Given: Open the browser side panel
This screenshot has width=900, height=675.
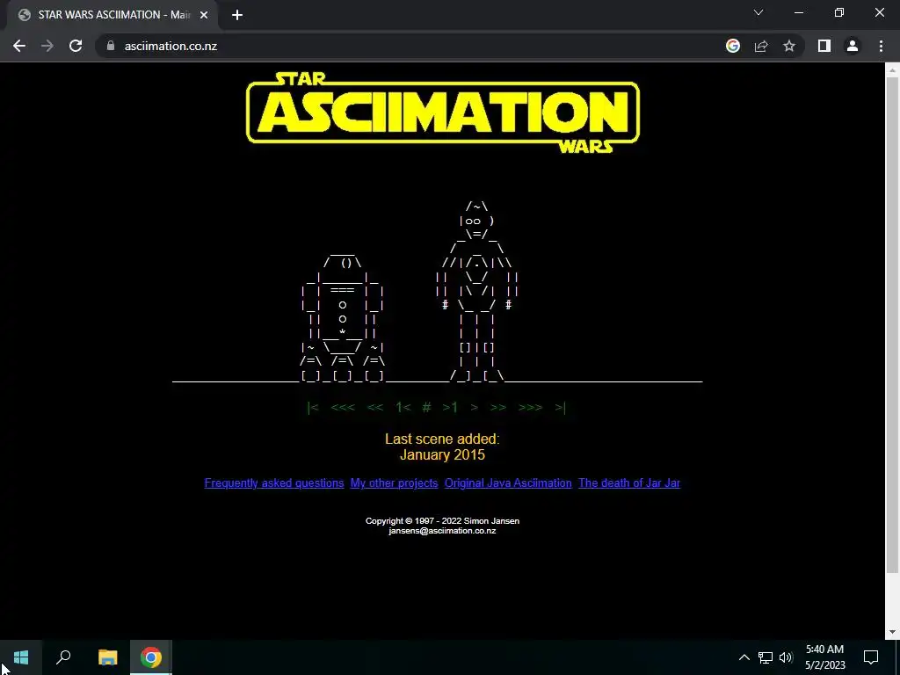Looking at the screenshot, I should [824, 46].
